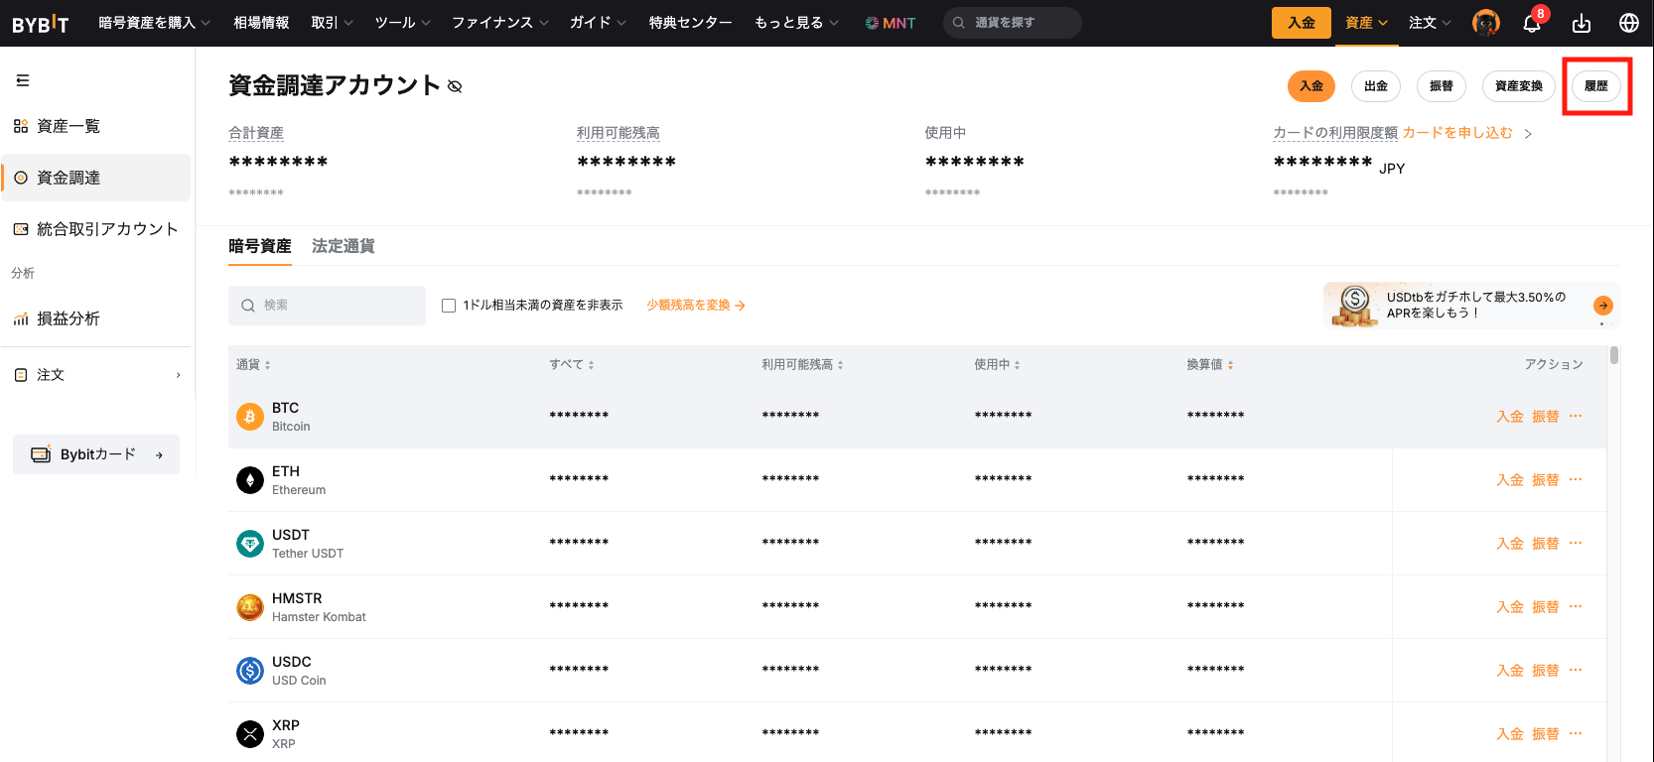Image resolution: width=1654 pixels, height=762 pixels.
Task: Expand the 暗号資産を購入 dropdown menu
Action: tap(154, 23)
